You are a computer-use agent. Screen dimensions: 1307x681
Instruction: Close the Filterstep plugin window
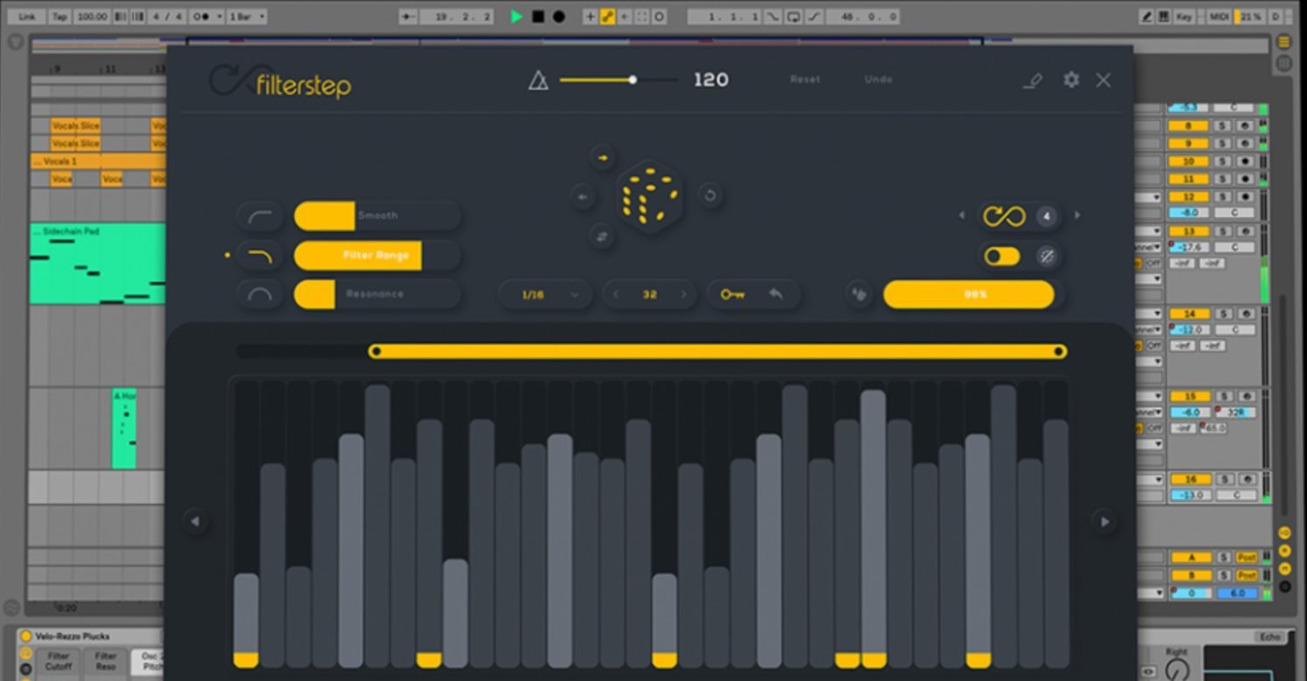[x=1103, y=80]
